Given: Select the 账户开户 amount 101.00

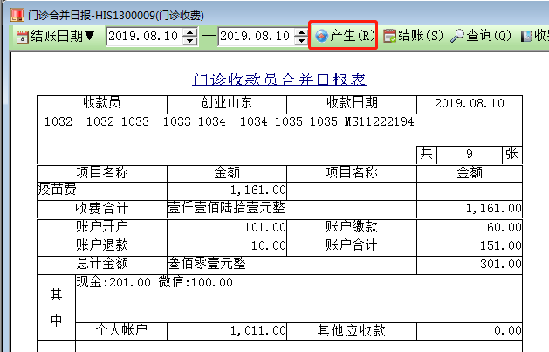Looking at the screenshot, I should (x=265, y=227).
